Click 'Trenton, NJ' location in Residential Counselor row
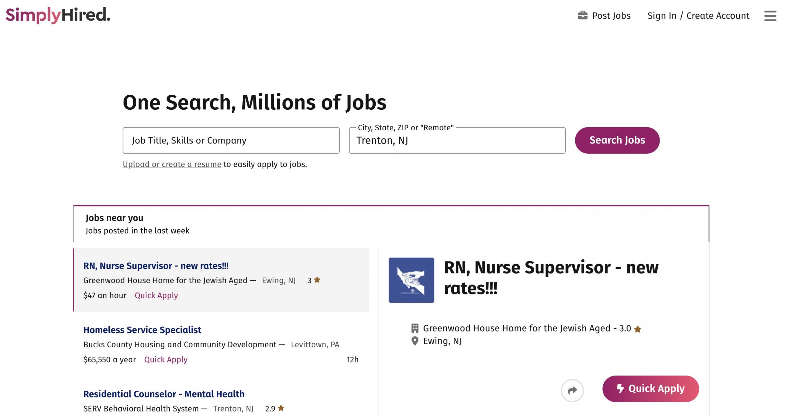Image resolution: width=786 pixels, height=416 pixels. pos(233,409)
